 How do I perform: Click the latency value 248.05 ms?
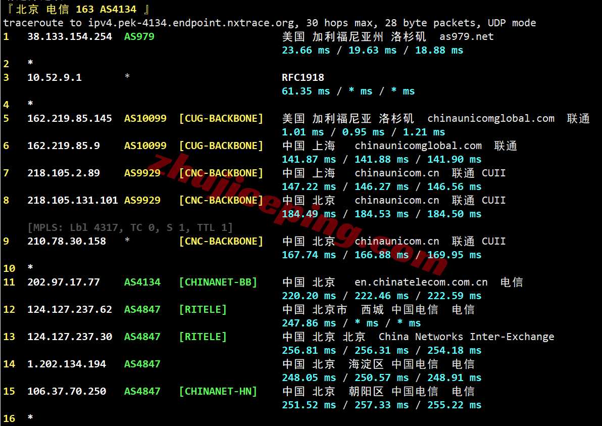pyautogui.click(x=309, y=377)
